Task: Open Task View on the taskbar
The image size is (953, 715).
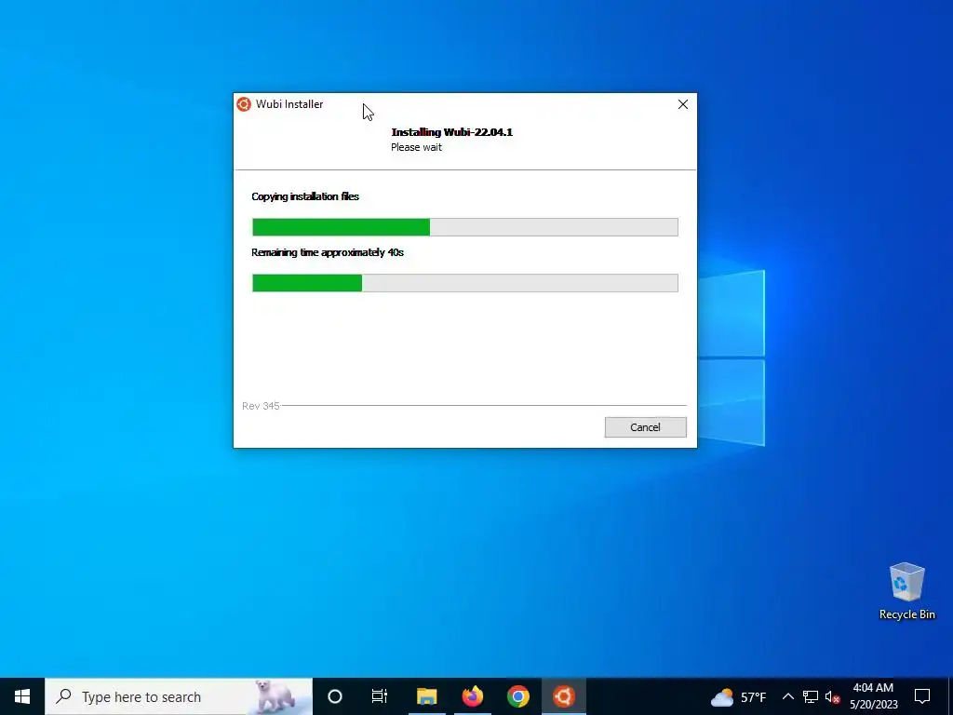Action: [380, 696]
